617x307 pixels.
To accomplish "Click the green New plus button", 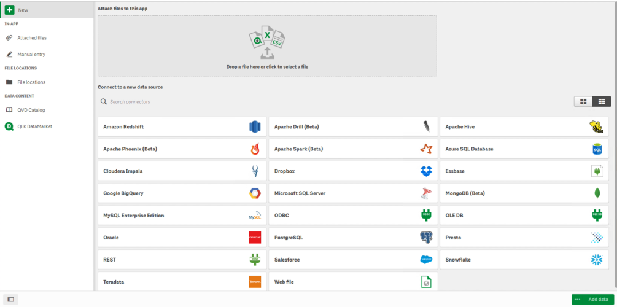I will pos(10,10).
